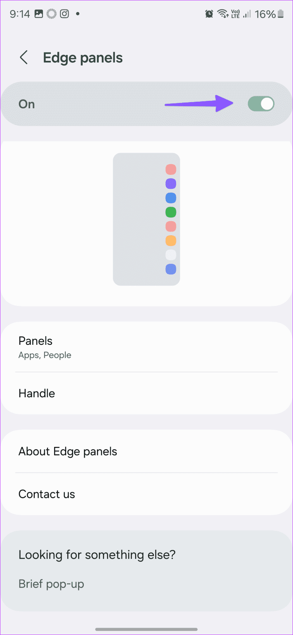Tap the Instagram notification icon

pos(64,14)
